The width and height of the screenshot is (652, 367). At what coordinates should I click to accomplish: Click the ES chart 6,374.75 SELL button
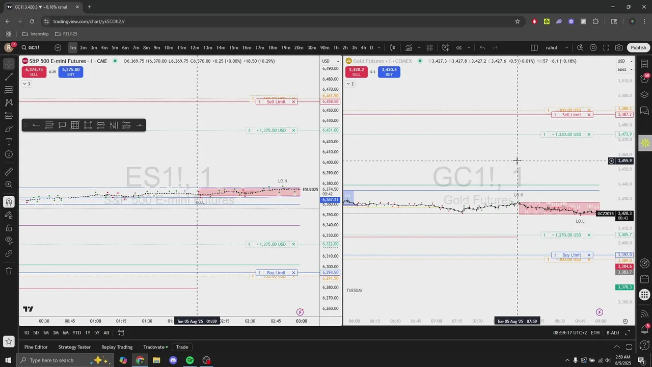pos(34,72)
